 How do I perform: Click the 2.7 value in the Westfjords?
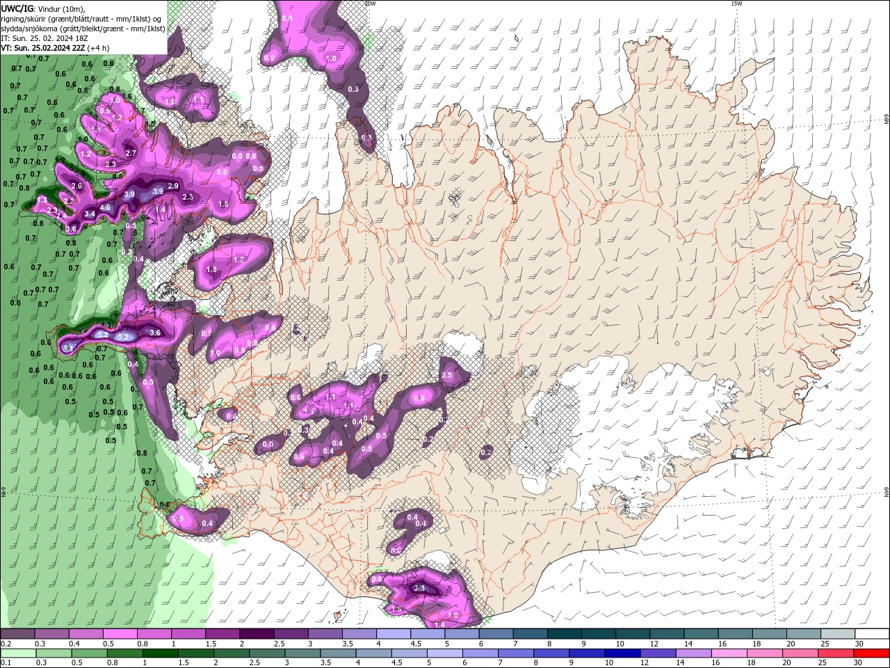130,153
